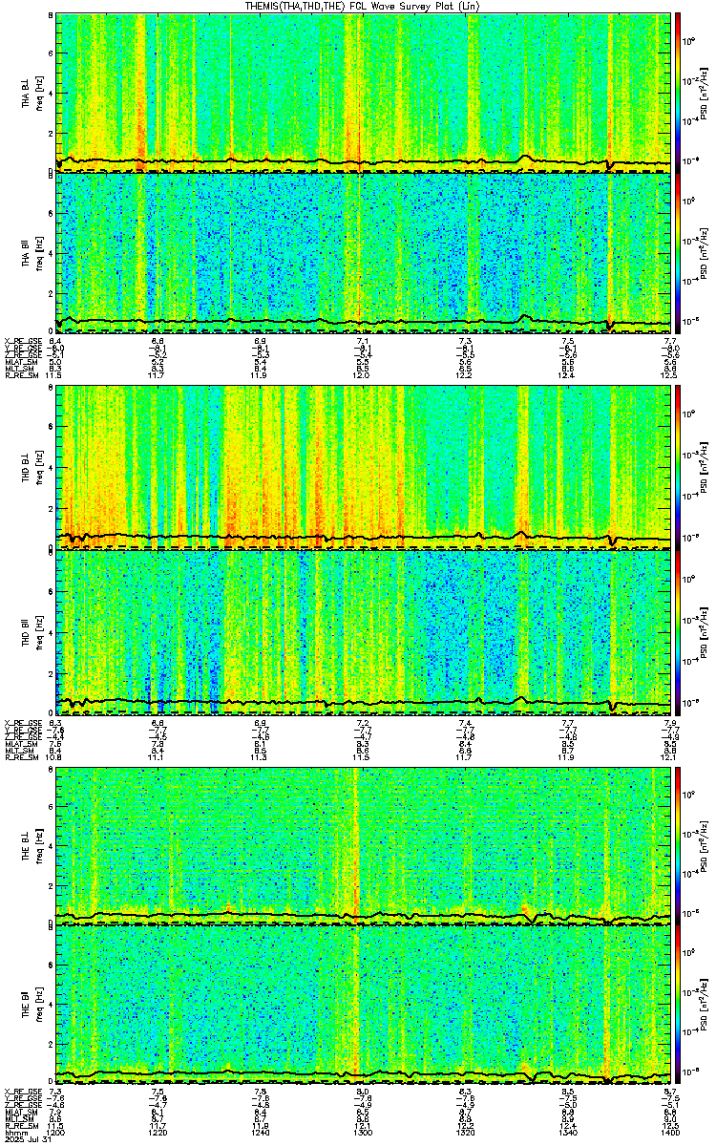
Task: Click the X_RE_GSE row label under the THA panel
Action: point(20,340)
